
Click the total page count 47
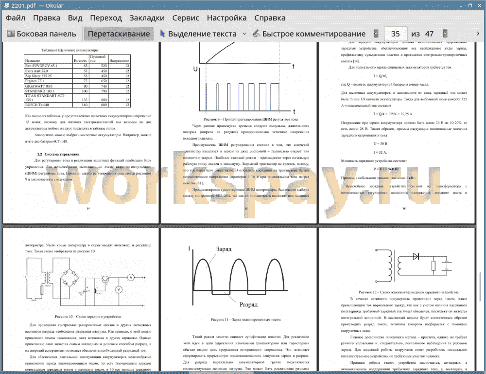[x=429, y=34]
